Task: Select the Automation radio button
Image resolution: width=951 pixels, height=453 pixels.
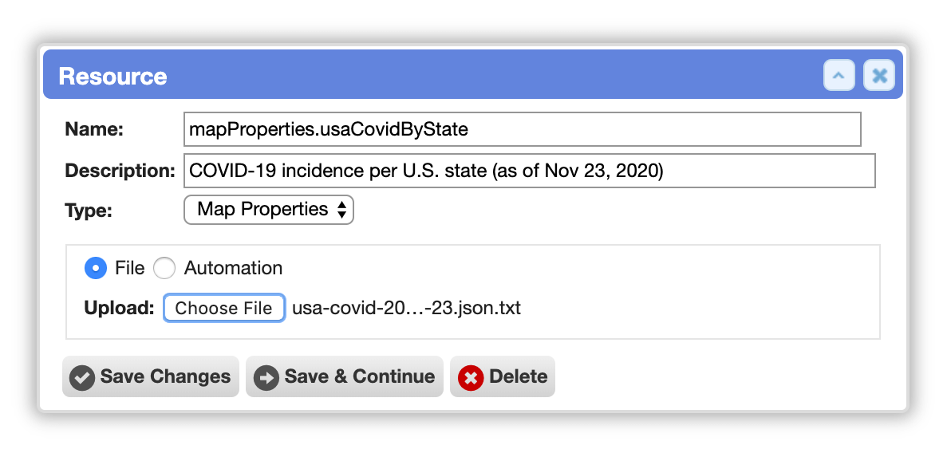Action: pyautogui.click(x=164, y=268)
